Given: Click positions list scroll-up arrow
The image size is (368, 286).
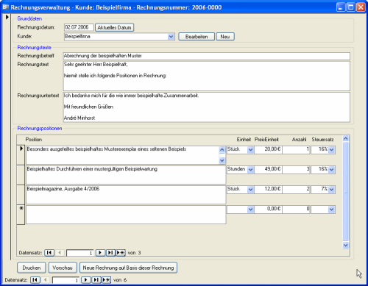Looking at the screenshot, I should pos(346,138).
